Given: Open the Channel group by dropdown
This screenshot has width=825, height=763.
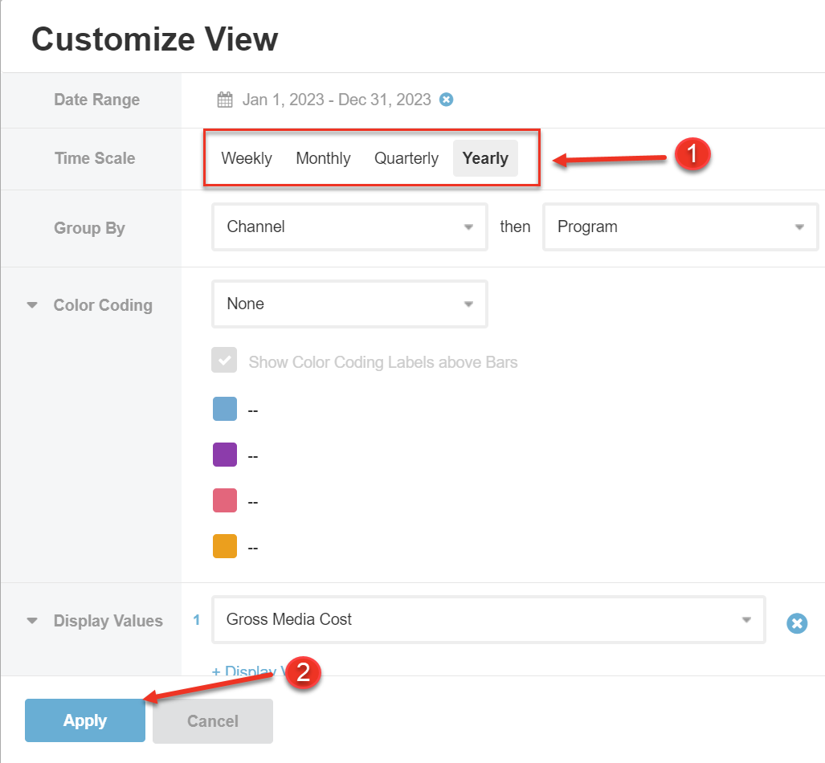Looking at the screenshot, I should click(x=349, y=227).
